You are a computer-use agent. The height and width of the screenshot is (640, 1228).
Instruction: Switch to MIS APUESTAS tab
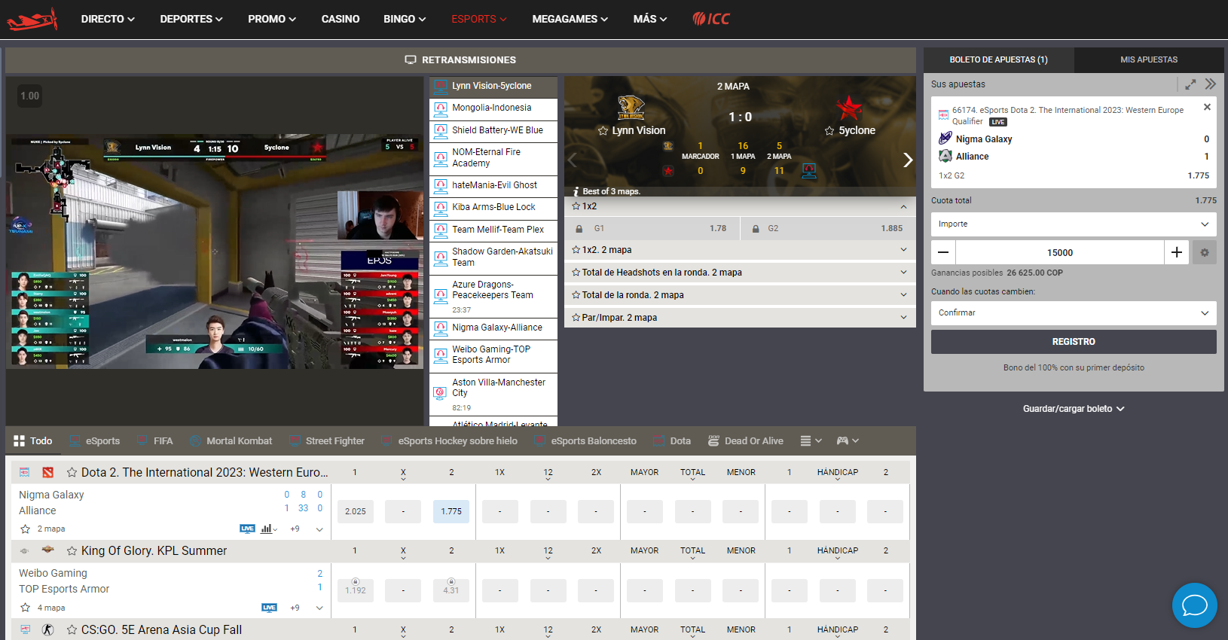coord(1149,59)
